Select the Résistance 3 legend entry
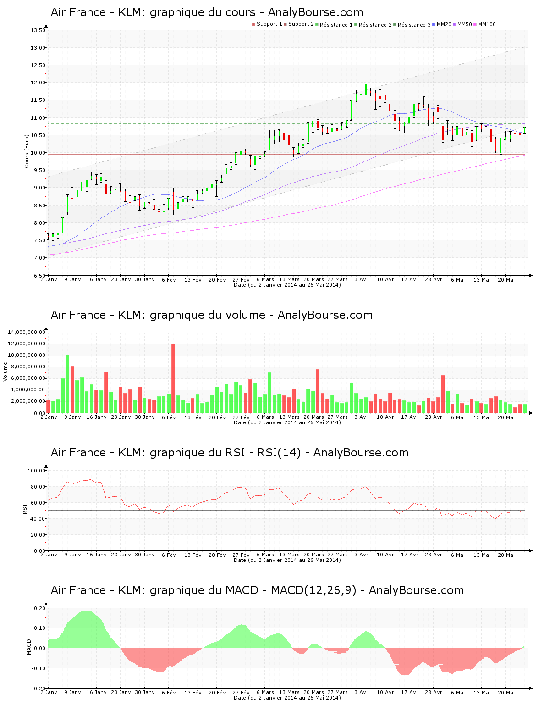 pos(412,24)
